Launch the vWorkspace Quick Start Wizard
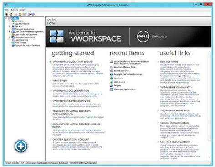215x167 pixels. click(72, 62)
